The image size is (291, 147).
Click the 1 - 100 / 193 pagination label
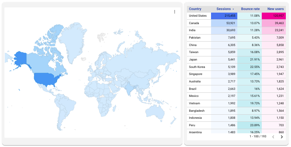[x=258, y=136]
